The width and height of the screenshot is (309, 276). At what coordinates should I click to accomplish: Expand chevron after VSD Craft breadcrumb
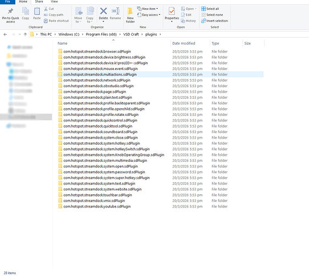(142, 34)
